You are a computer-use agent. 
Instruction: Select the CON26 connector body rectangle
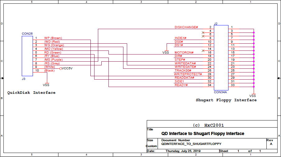[x=27, y=56]
